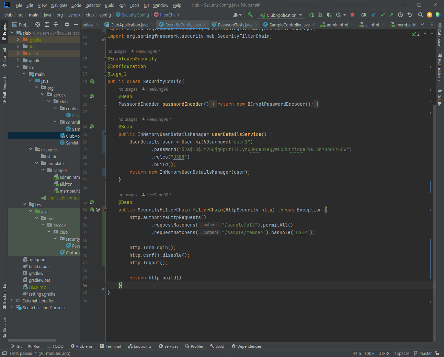The width and height of the screenshot is (444, 357).
Task: Click the orange IDE update icon
Action: point(429,15)
